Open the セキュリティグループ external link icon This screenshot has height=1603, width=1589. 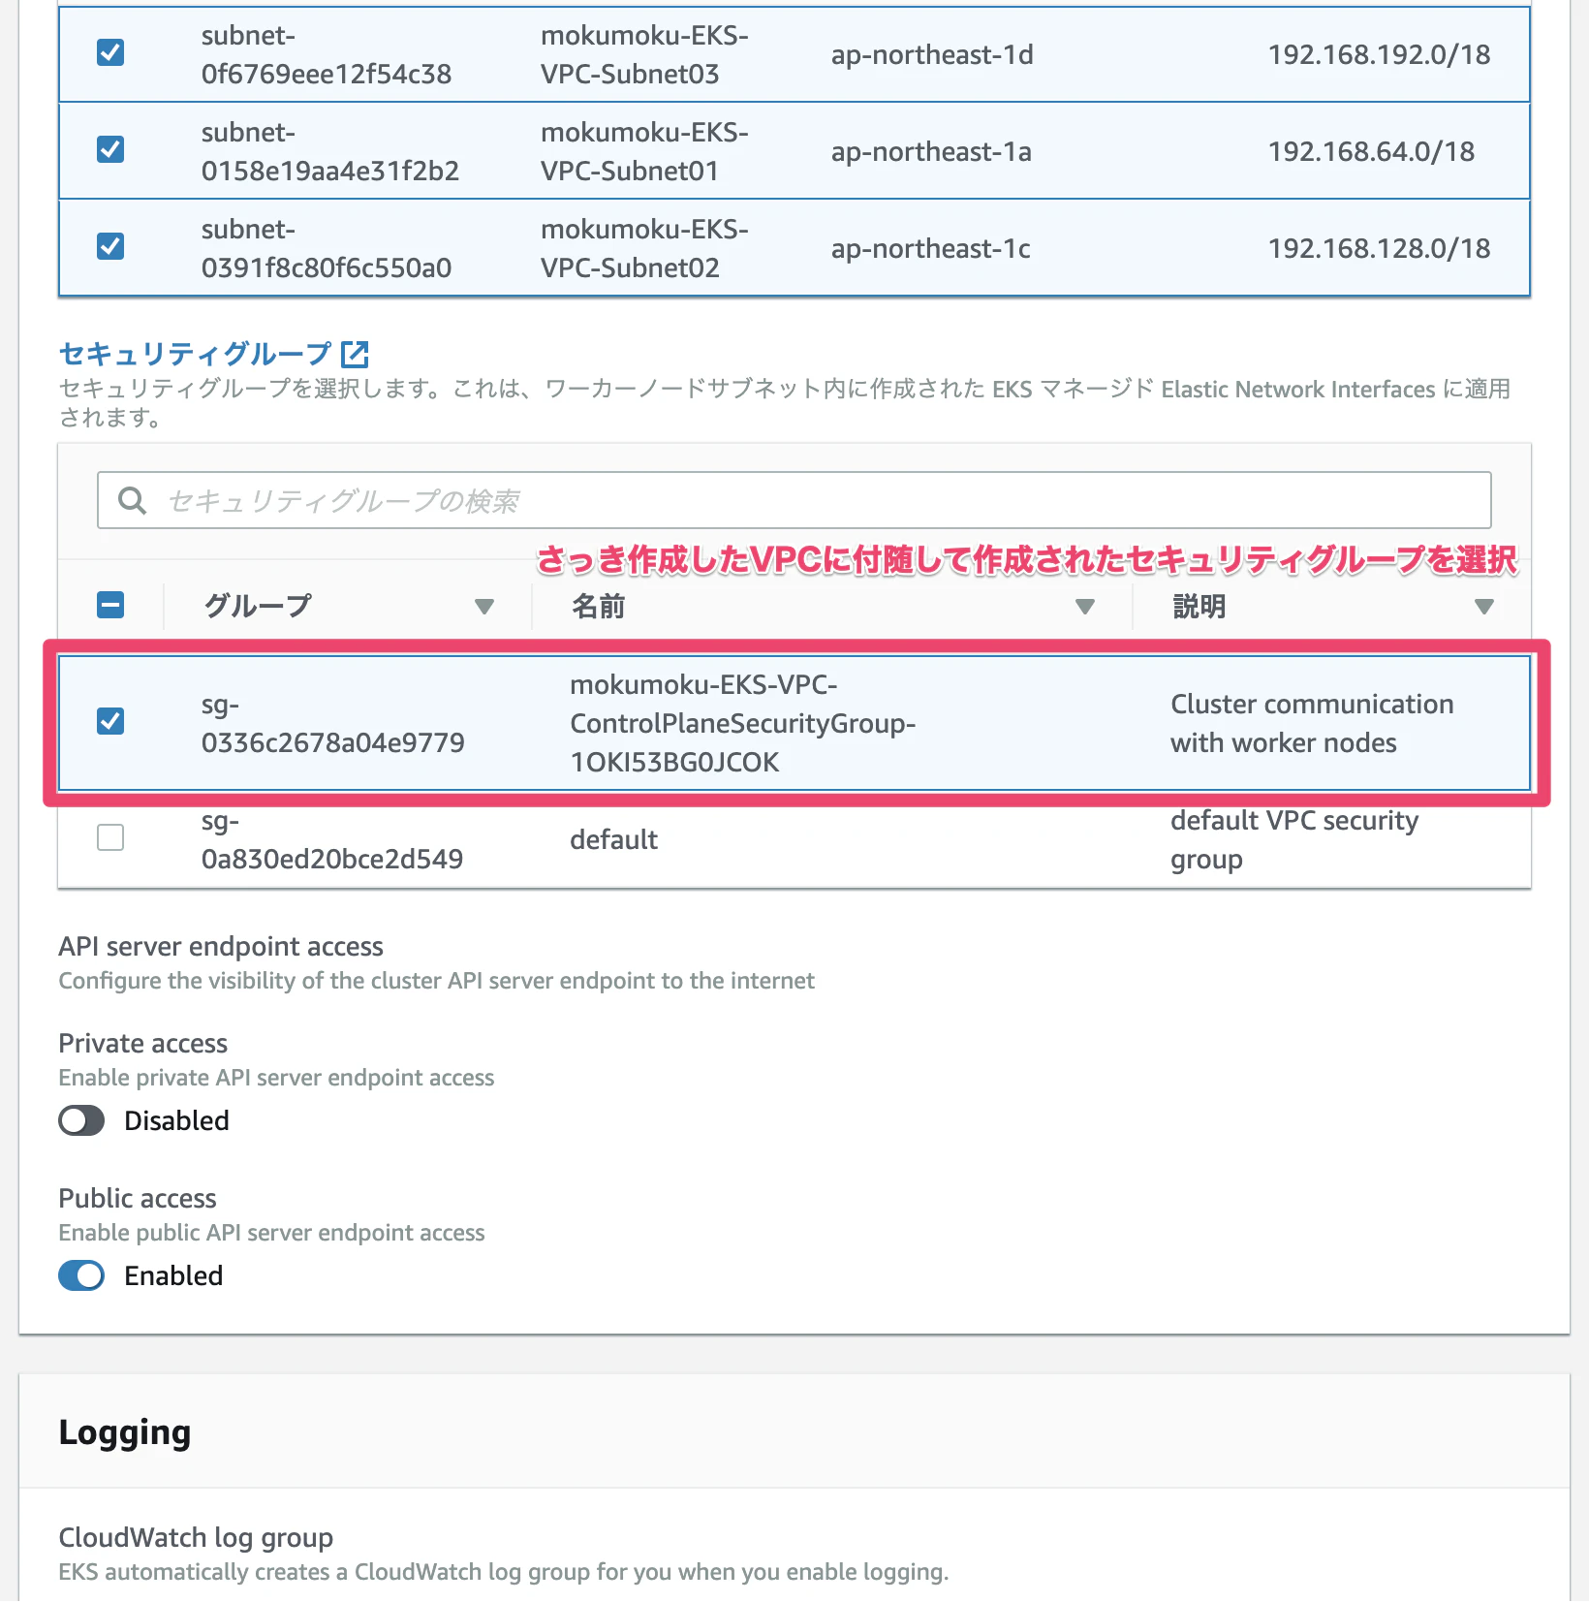(x=356, y=354)
